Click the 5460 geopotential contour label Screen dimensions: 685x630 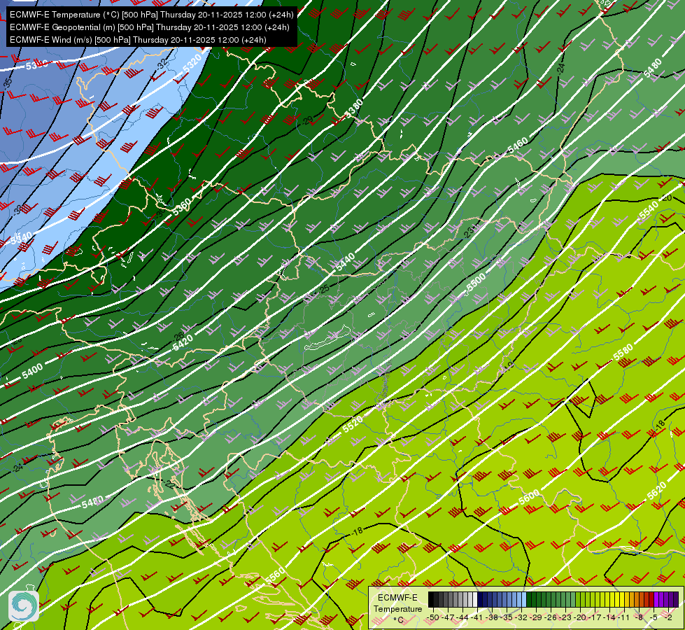(518, 146)
